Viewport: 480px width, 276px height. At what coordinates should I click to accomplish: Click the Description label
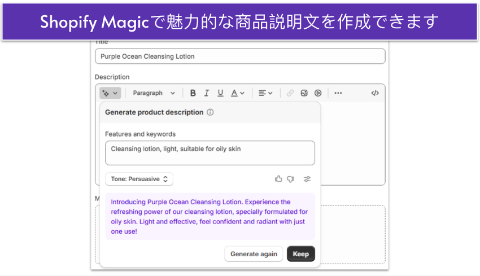tap(112, 77)
